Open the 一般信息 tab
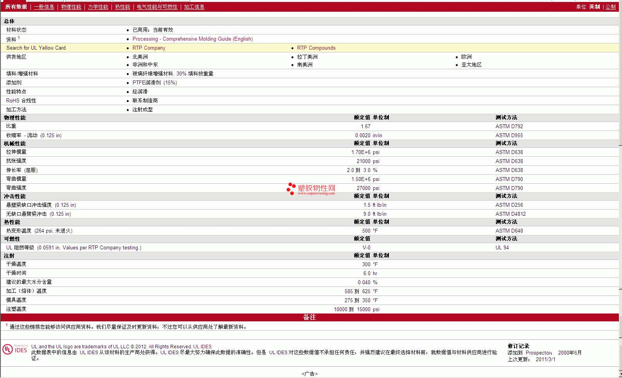Viewport: 622px width, 378px height. pyautogui.click(x=44, y=7)
